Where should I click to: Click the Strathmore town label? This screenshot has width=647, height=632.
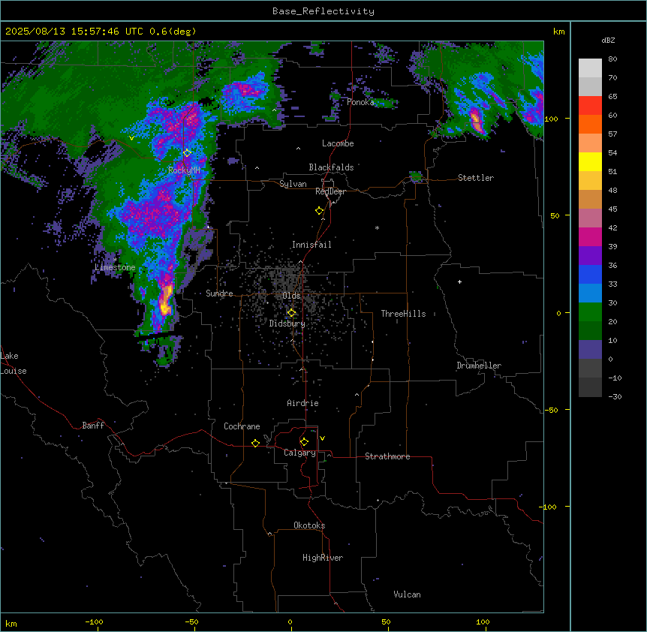387,456
